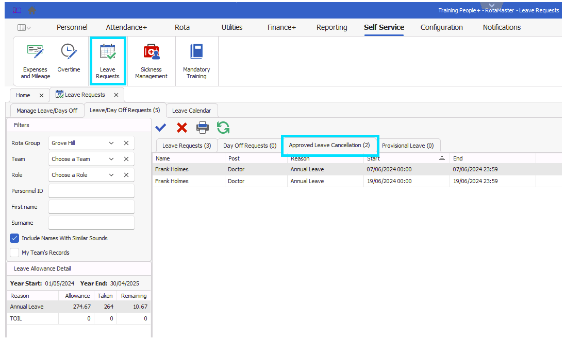
Task: Sort allowance table by Remaining header
Action: point(134,296)
